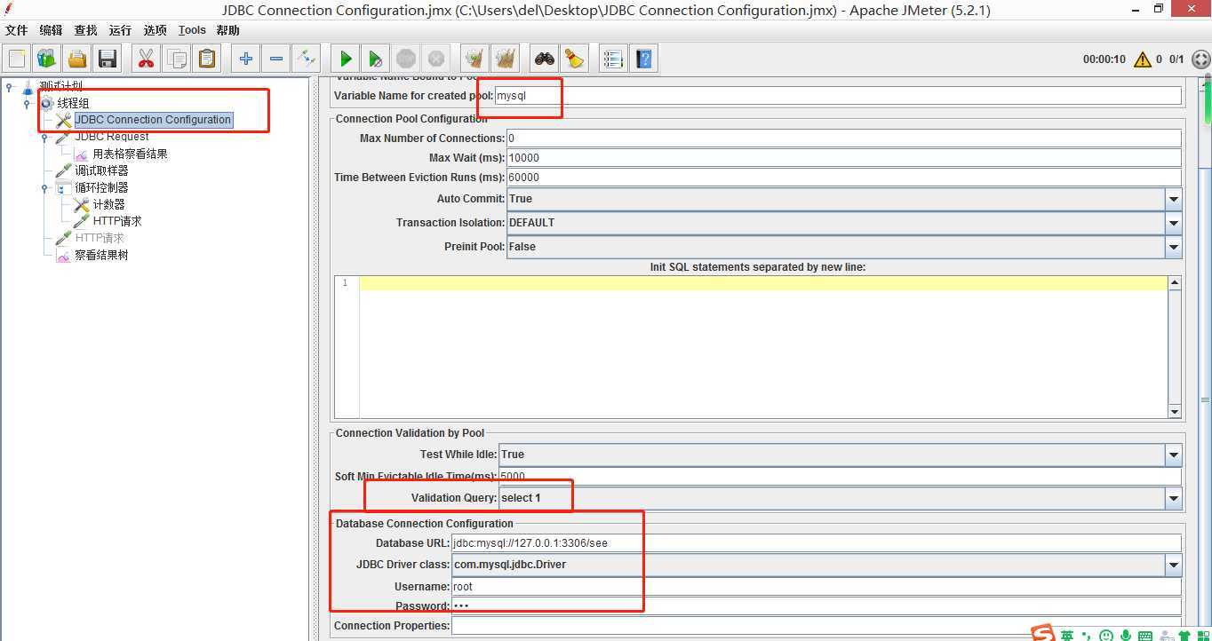The width and height of the screenshot is (1212, 641).
Task: Select the 用表格察看结果 tree item
Action: [x=130, y=154]
